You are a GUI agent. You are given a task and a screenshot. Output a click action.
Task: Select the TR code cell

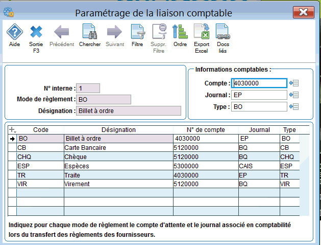pyautogui.click(x=40, y=175)
